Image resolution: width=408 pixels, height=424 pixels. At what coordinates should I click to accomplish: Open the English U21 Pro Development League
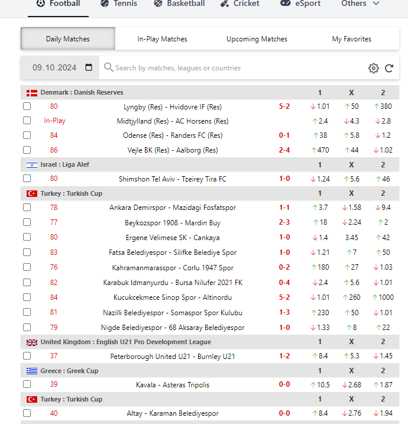[126, 342]
